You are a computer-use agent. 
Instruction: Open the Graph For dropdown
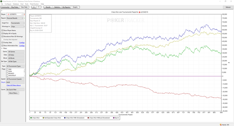click(18, 23)
